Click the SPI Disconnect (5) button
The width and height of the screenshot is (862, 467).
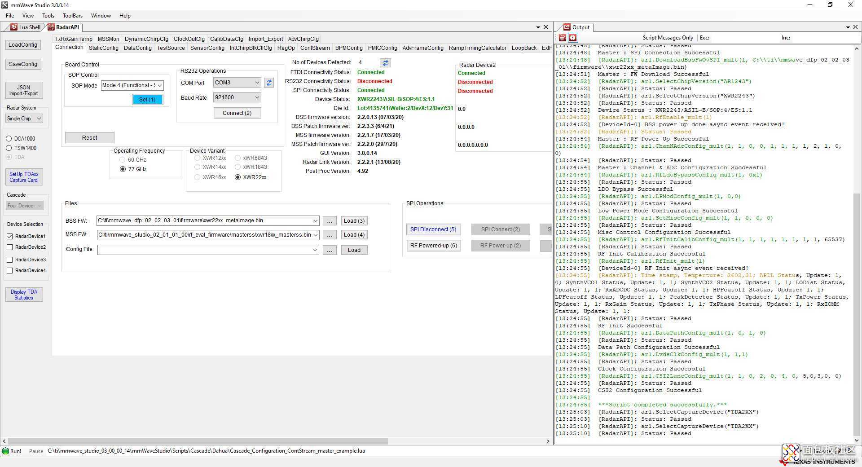433,229
